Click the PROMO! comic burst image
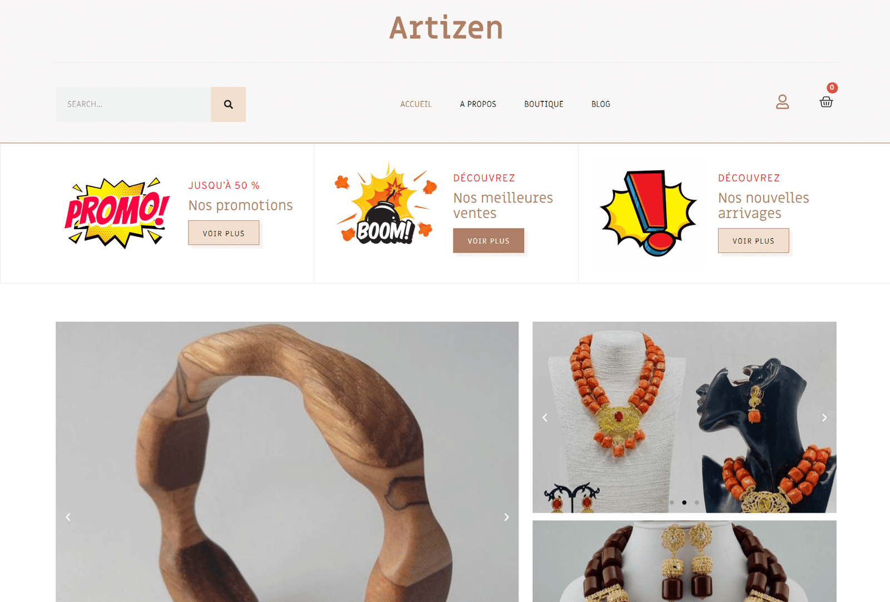890x602 pixels. tap(117, 213)
